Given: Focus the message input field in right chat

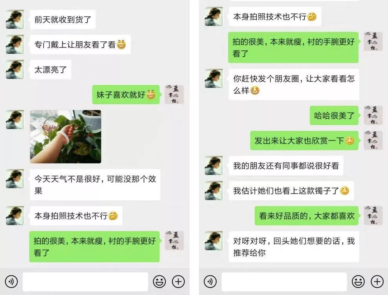Looking at the screenshot, I should pos(284,282).
